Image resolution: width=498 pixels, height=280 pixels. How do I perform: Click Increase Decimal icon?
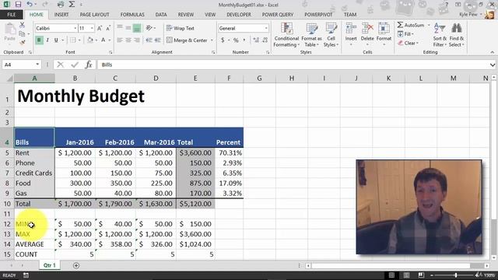[256, 40]
